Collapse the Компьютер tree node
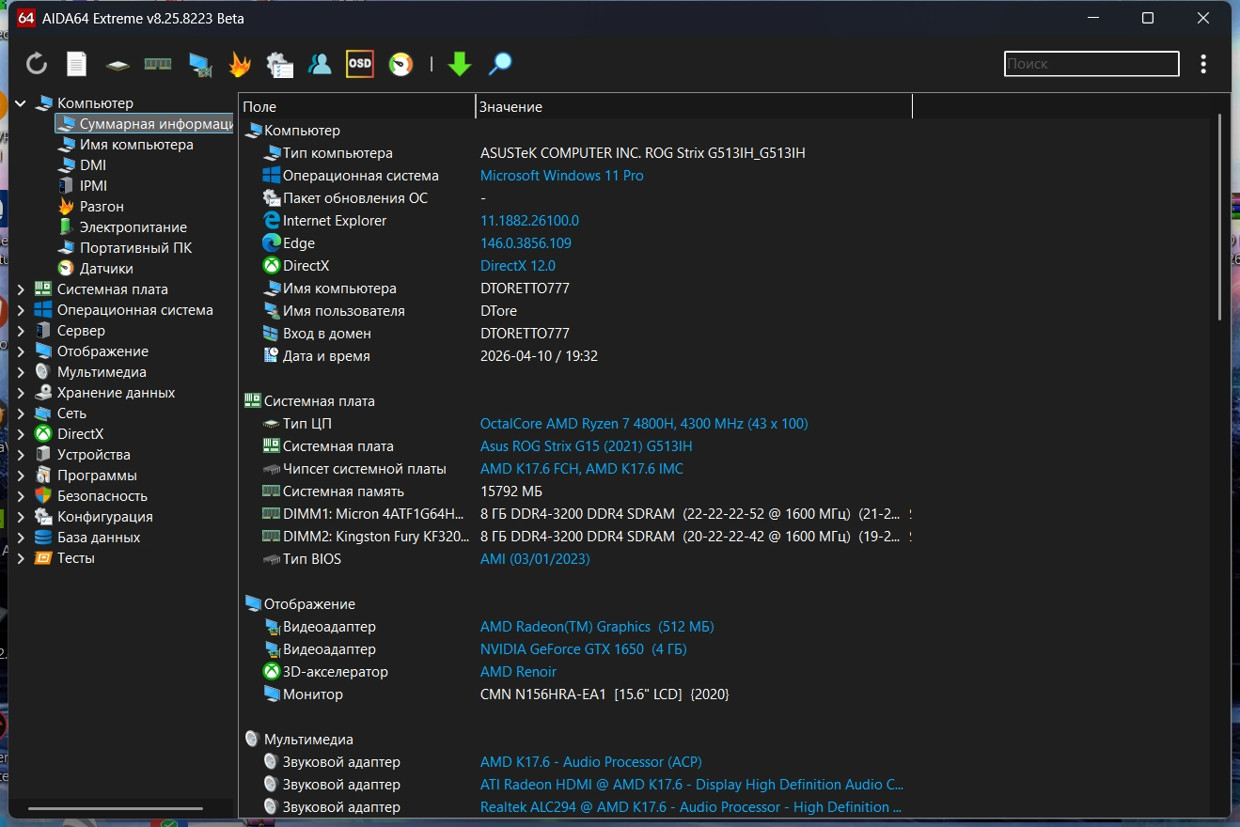The height and width of the screenshot is (827, 1240). pyautogui.click(x=21, y=103)
